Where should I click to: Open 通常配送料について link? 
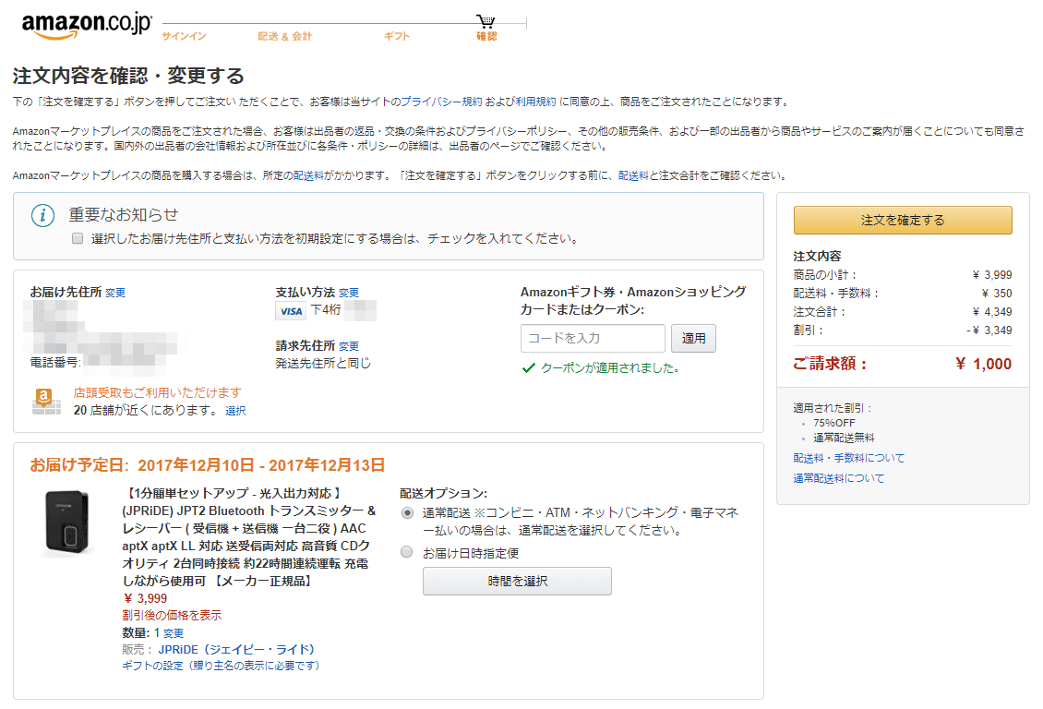pyautogui.click(x=839, y=478)
